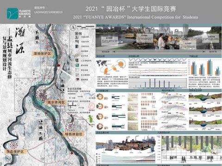The height and width of the screenshot is (166, 222).
Task: Click the industrial factory collage image
Action: 126,143
